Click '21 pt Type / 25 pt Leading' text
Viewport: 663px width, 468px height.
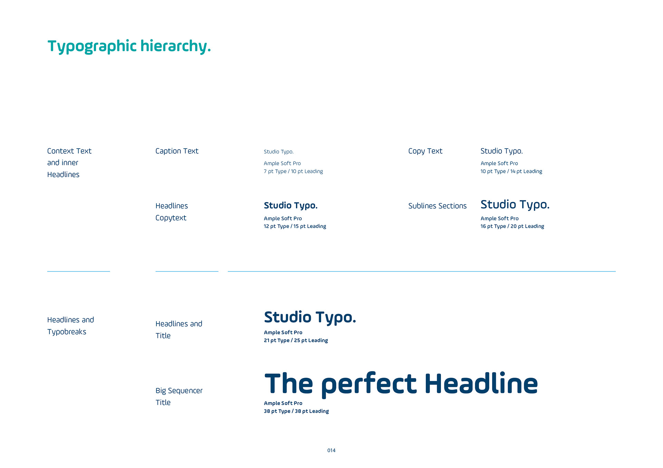point(296,340)
